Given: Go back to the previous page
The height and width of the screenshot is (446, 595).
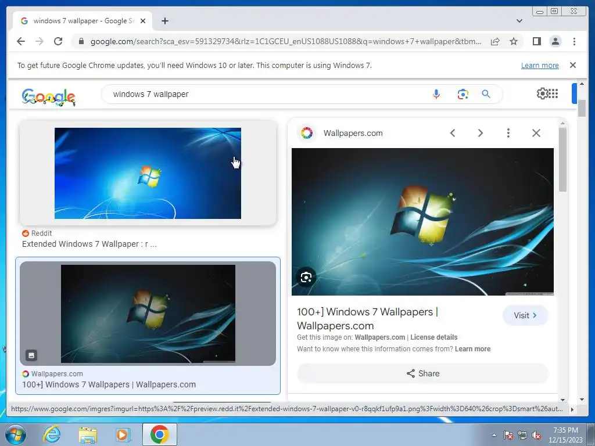Looking at the screenshot, I should coord(21,41).
